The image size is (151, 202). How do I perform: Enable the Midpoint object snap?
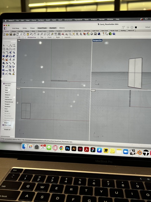(4, 95)
